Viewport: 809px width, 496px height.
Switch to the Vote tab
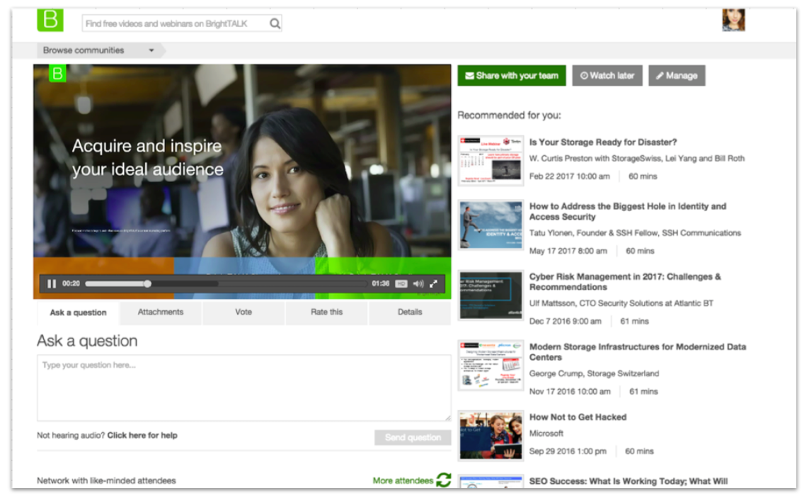pos(243,312)
